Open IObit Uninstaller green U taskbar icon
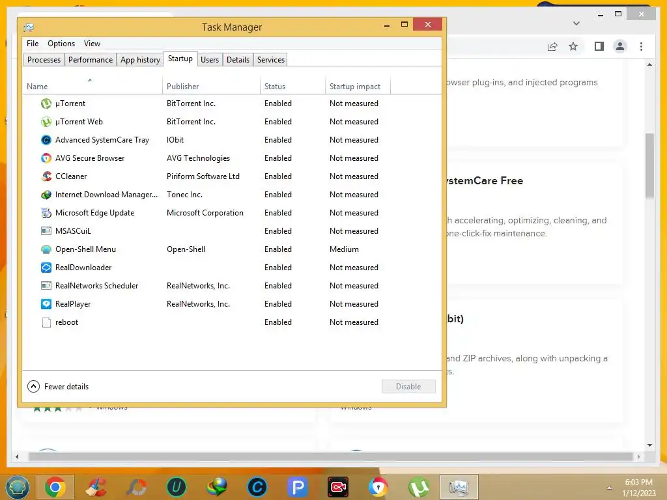 coord(176,487)
